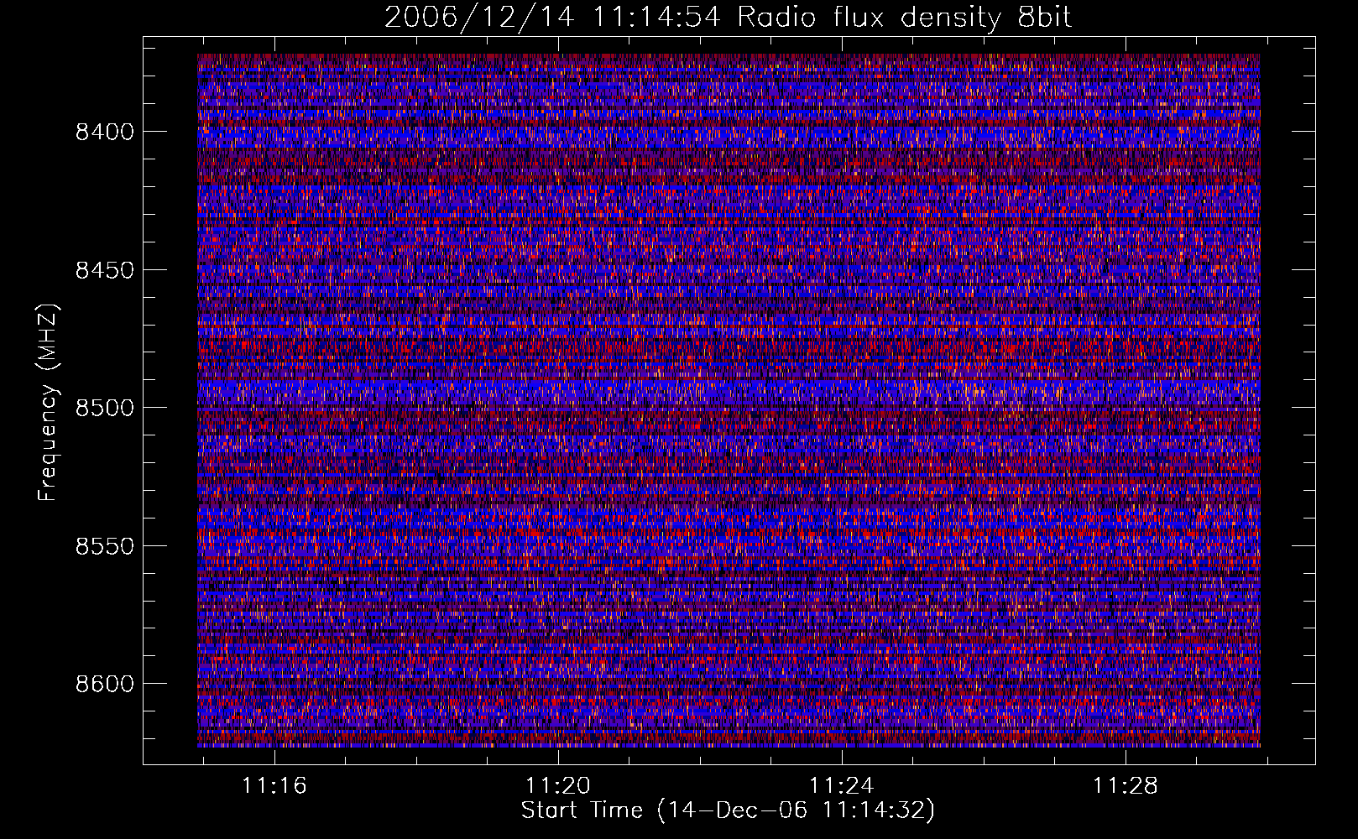Click the 11:28 time tick label
Viewport: 1358px width, 839px height.
1125,786
